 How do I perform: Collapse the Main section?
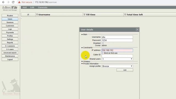pos(82,34)
